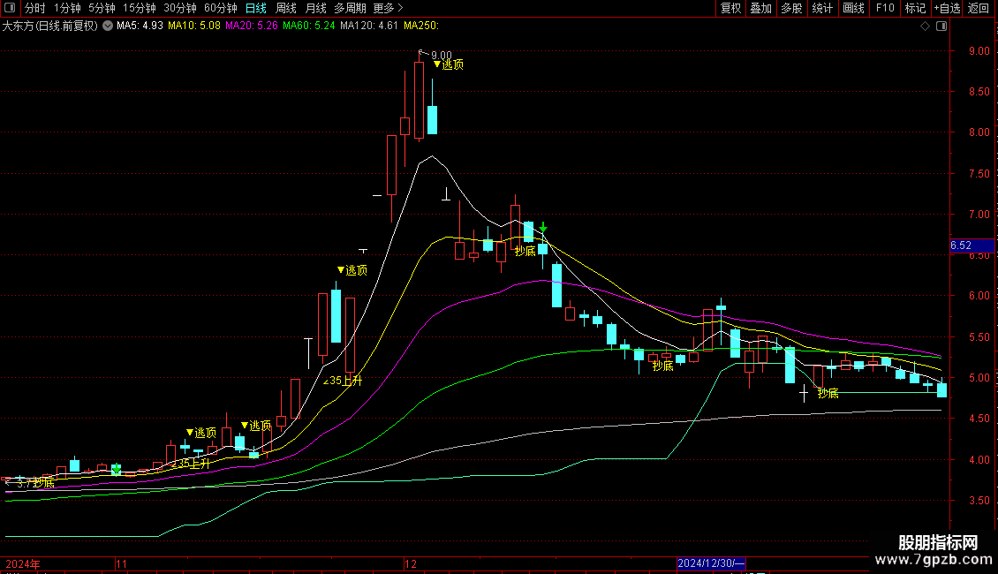Open the 多周期 multi-period tab
The image size is (998, 574).
(x=351, y=9)
